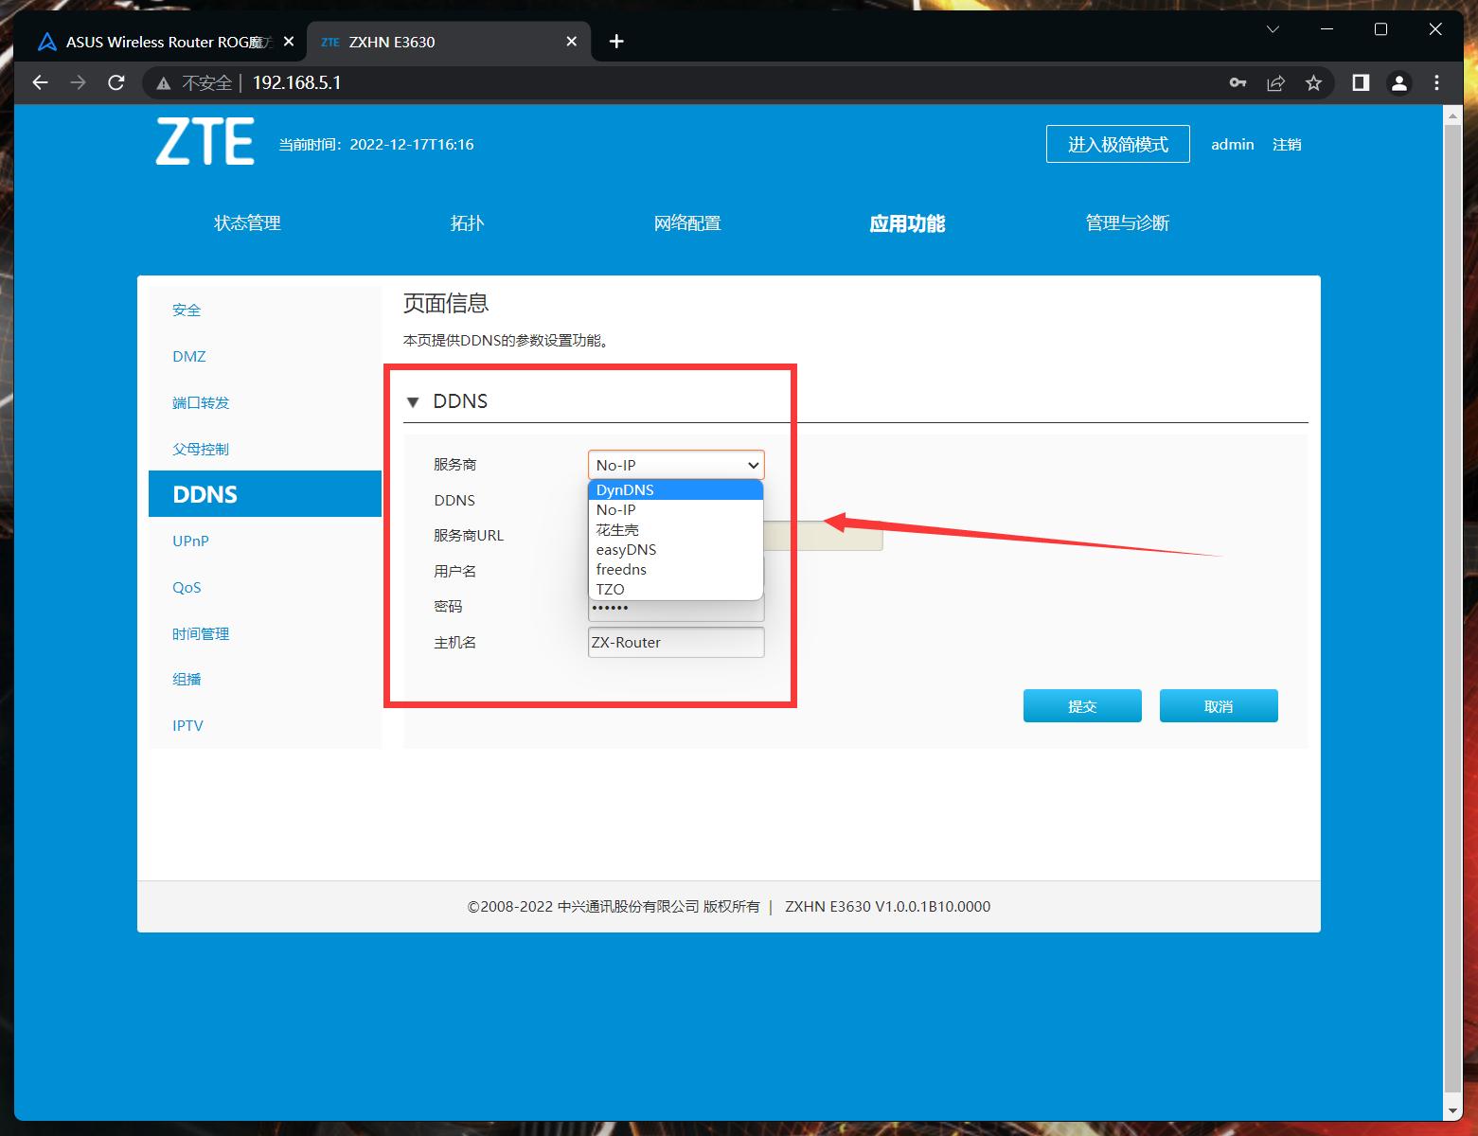Click the browser reload icon
The image size is (1478, 1136).
click(x=116, y=83)
